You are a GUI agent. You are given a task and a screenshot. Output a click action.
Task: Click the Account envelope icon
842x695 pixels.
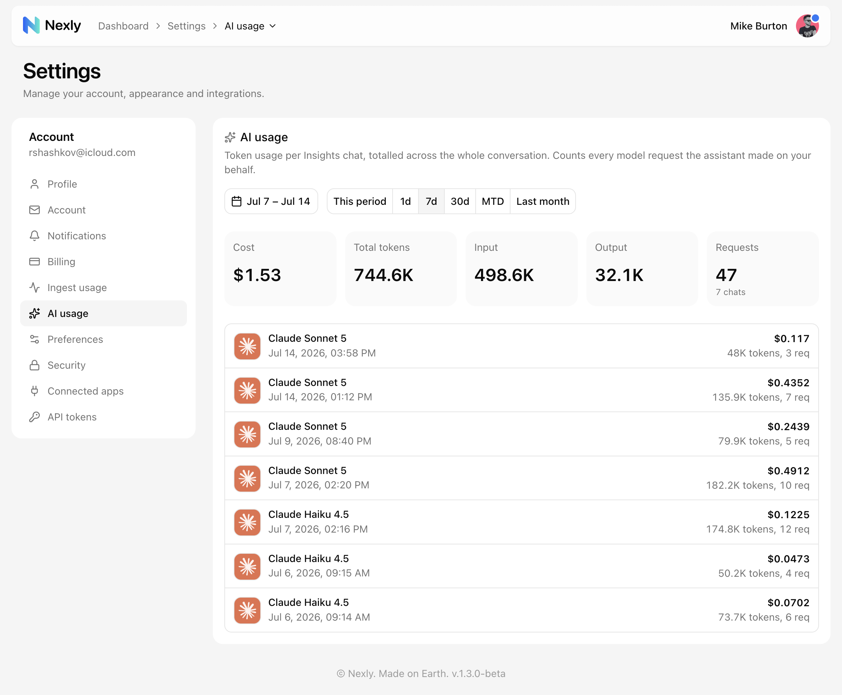(x=35, y=210)
